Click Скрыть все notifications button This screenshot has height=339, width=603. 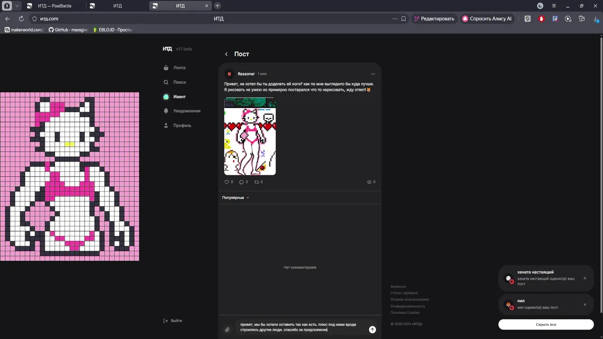546,324
